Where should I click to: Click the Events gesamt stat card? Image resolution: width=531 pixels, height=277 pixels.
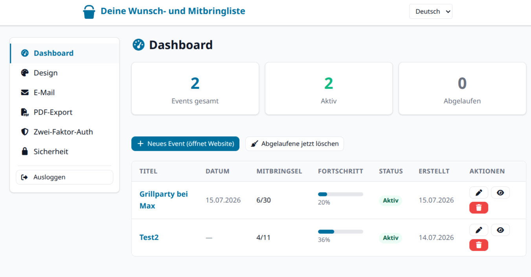click(x=195, y=89)
